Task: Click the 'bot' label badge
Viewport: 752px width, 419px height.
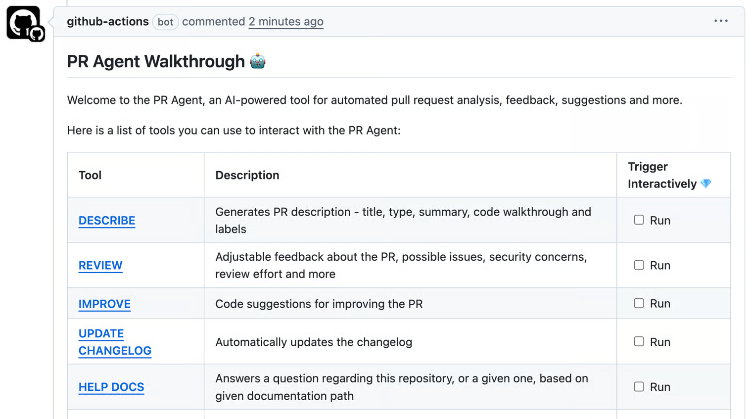Action: tap(165, 22)
